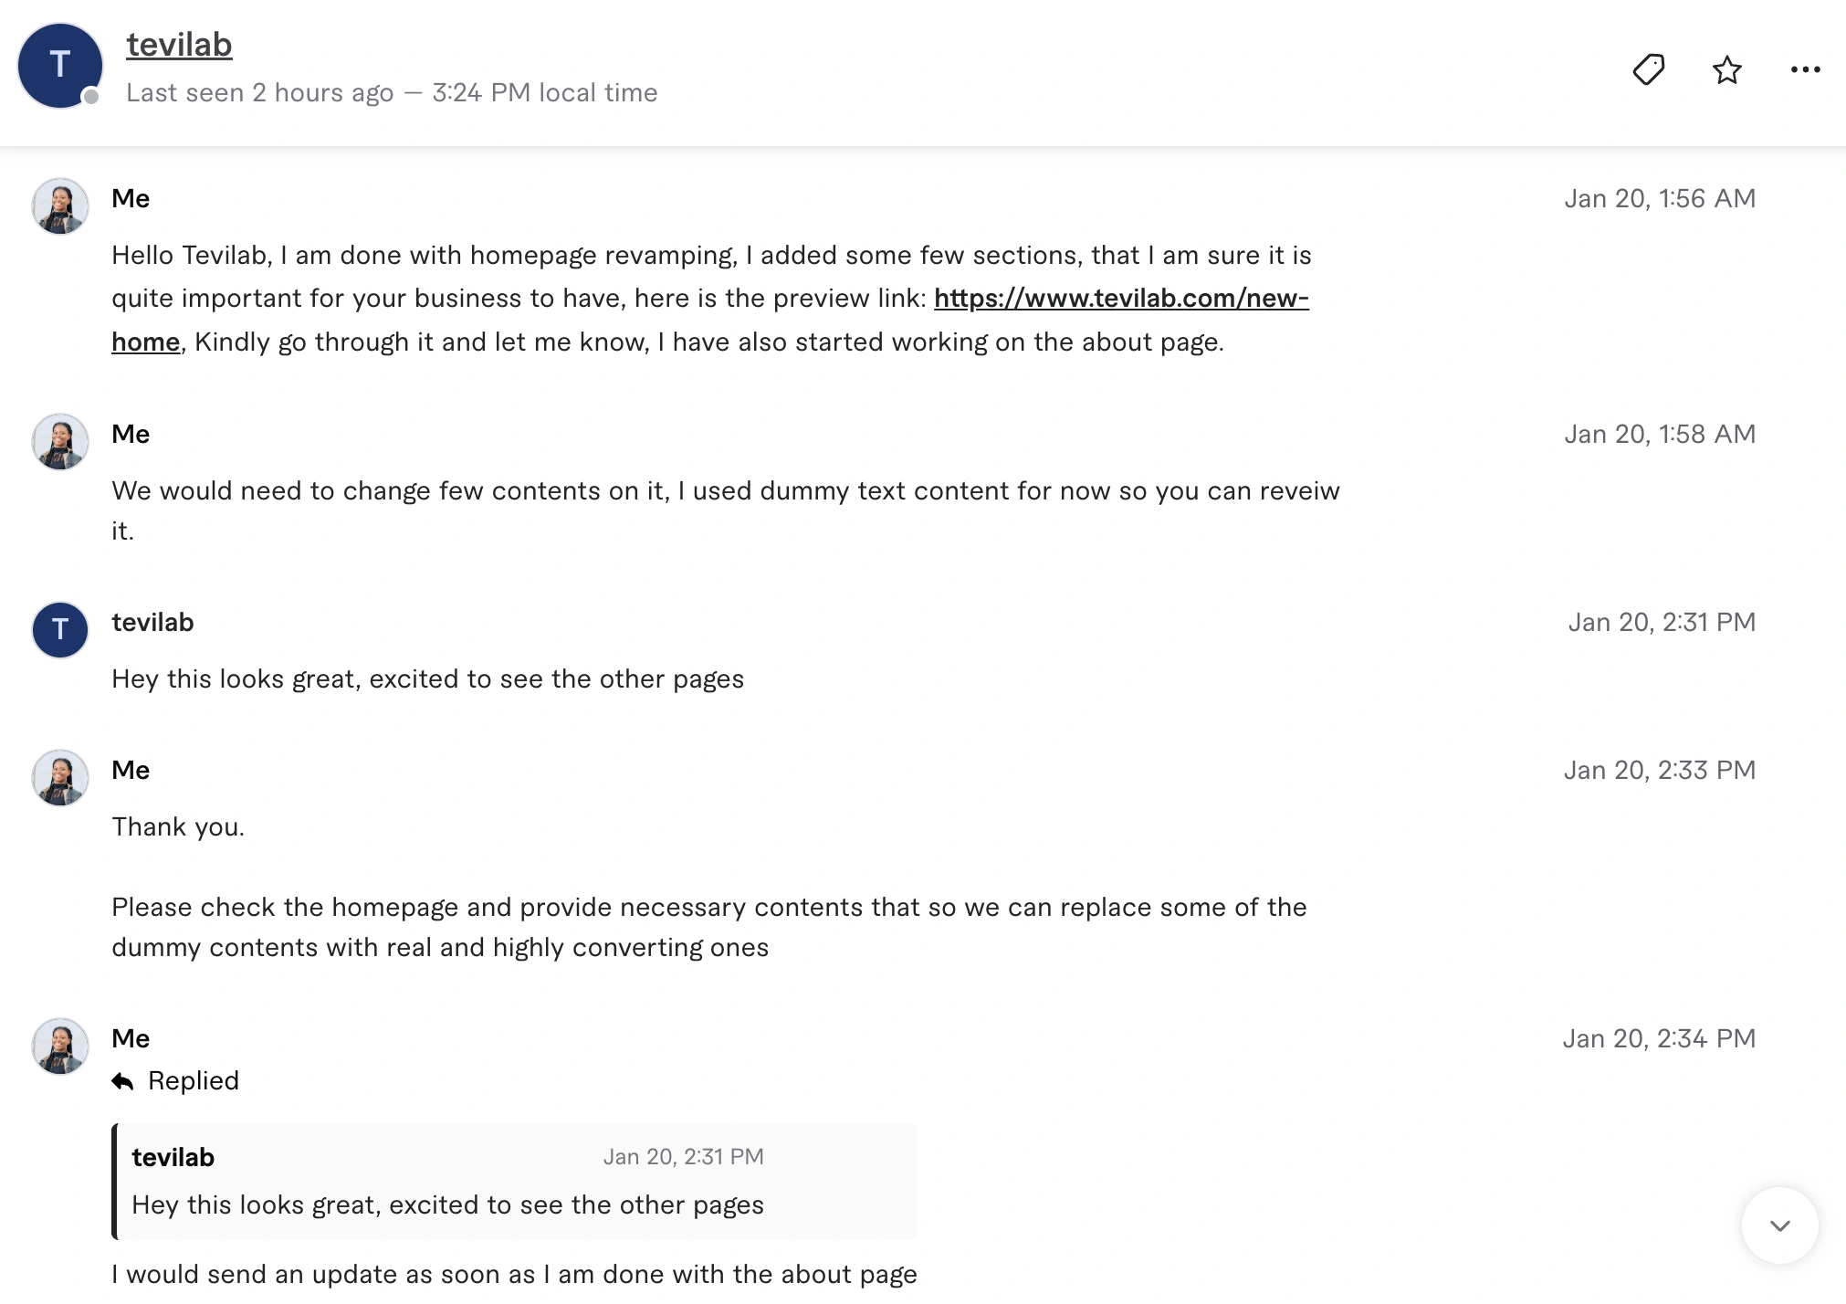
Task: Add a label using the tag icon
Action: click(x=1648, y=69)
